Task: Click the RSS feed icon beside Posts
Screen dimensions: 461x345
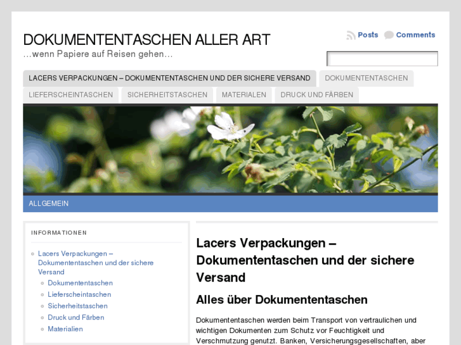Action: pos(351,35)
